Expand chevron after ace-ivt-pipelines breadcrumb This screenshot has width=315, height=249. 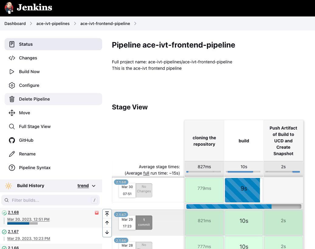75,23
